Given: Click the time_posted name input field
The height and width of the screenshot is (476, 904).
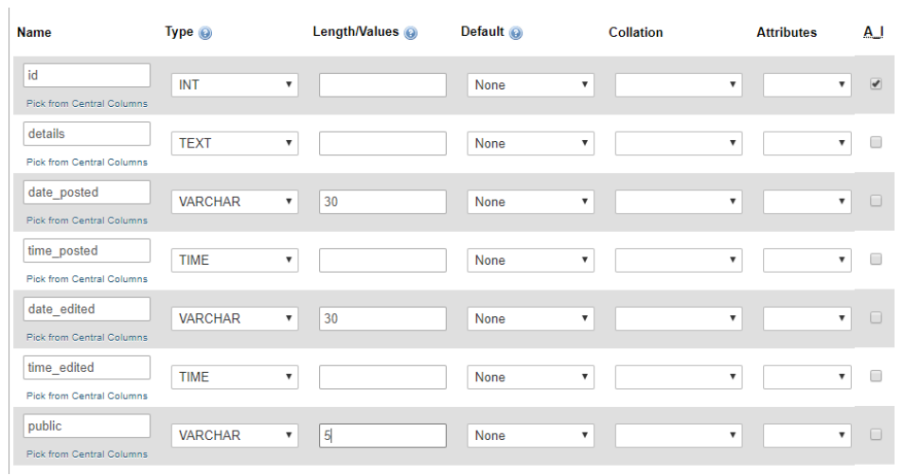Looking at the screenshot, I should (86, 251).
